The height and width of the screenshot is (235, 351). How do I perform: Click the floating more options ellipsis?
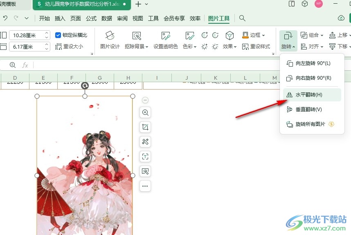145,186
